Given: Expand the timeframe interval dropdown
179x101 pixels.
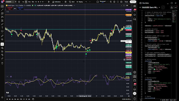Looking at the screenshot, I should 45,2.
